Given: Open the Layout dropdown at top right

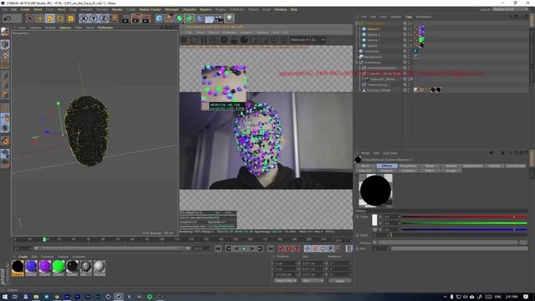Looking at the screenshot, I should point(511,9).
